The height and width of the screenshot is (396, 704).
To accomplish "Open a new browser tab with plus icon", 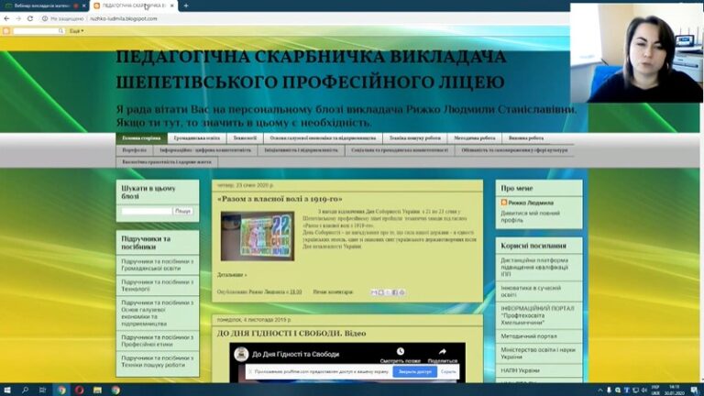I will 186,5.
